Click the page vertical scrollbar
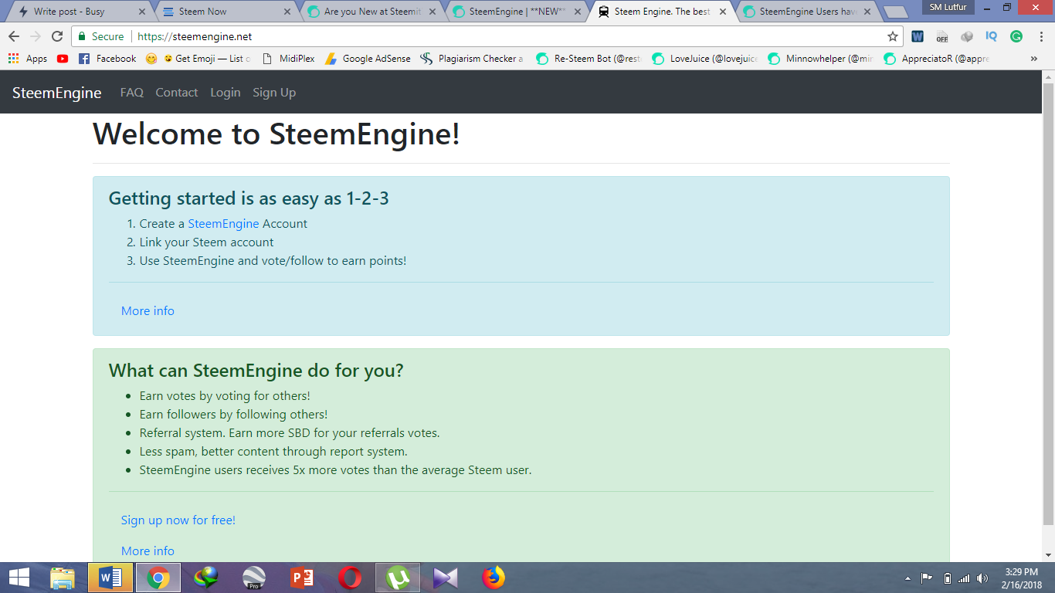Image resolution: width=1055 pixels, height=593 pixels. tap(1048, 305)
